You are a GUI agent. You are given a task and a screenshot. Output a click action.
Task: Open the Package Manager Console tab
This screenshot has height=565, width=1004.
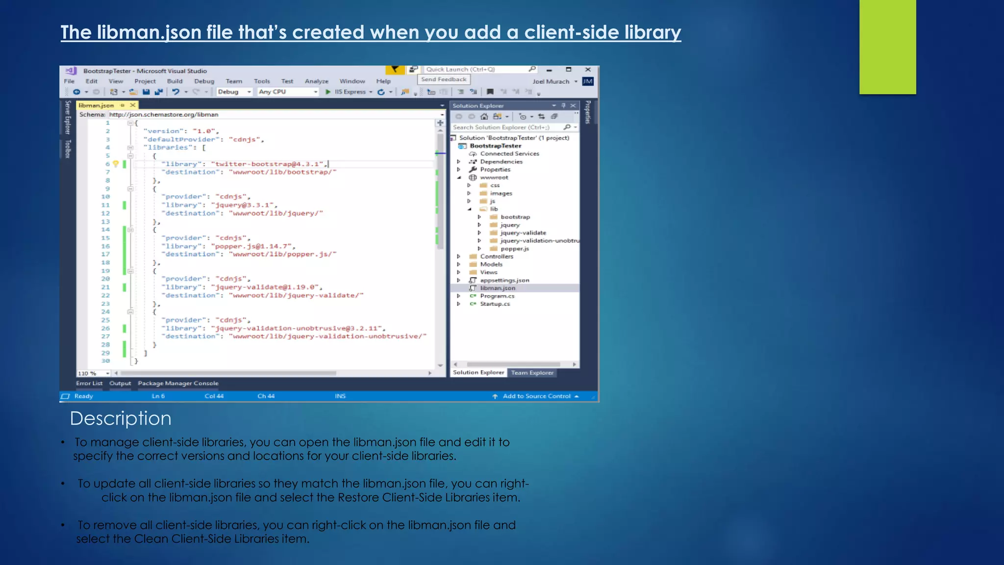(178, 384)
